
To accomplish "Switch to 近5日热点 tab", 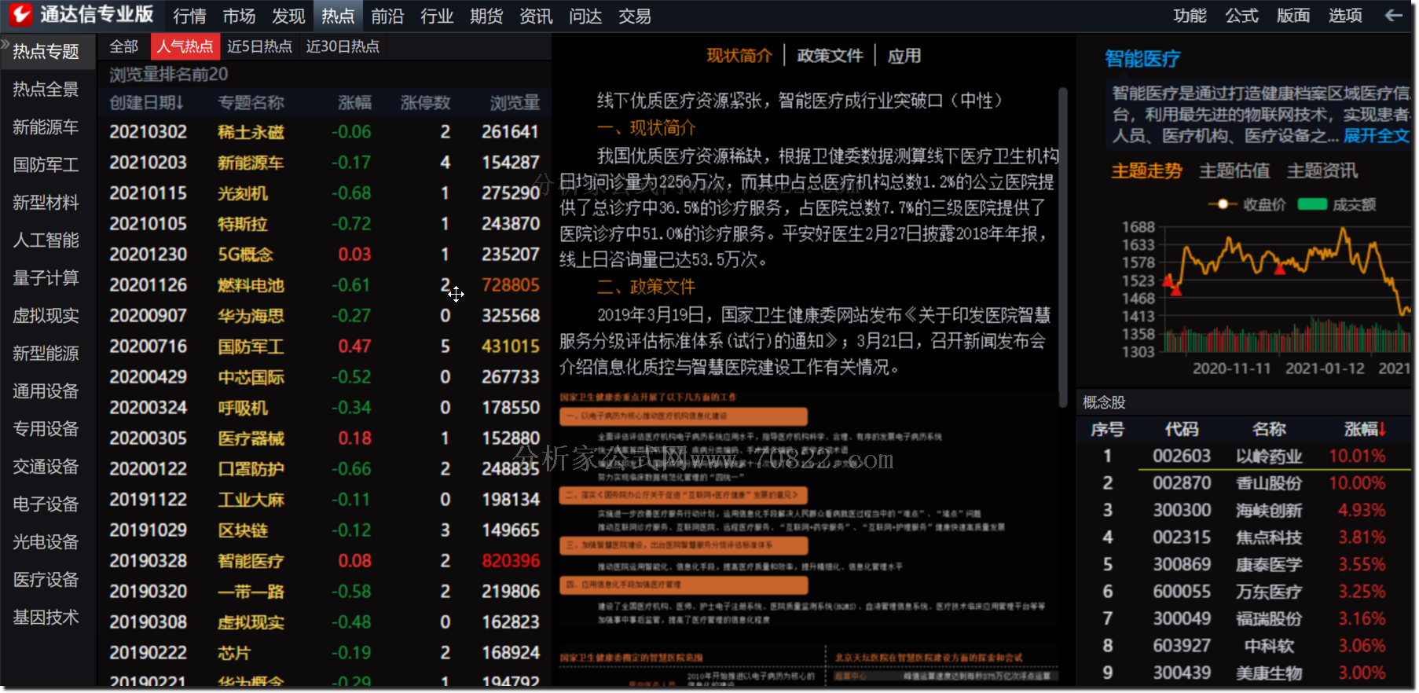I will click(x=259, y=46).
